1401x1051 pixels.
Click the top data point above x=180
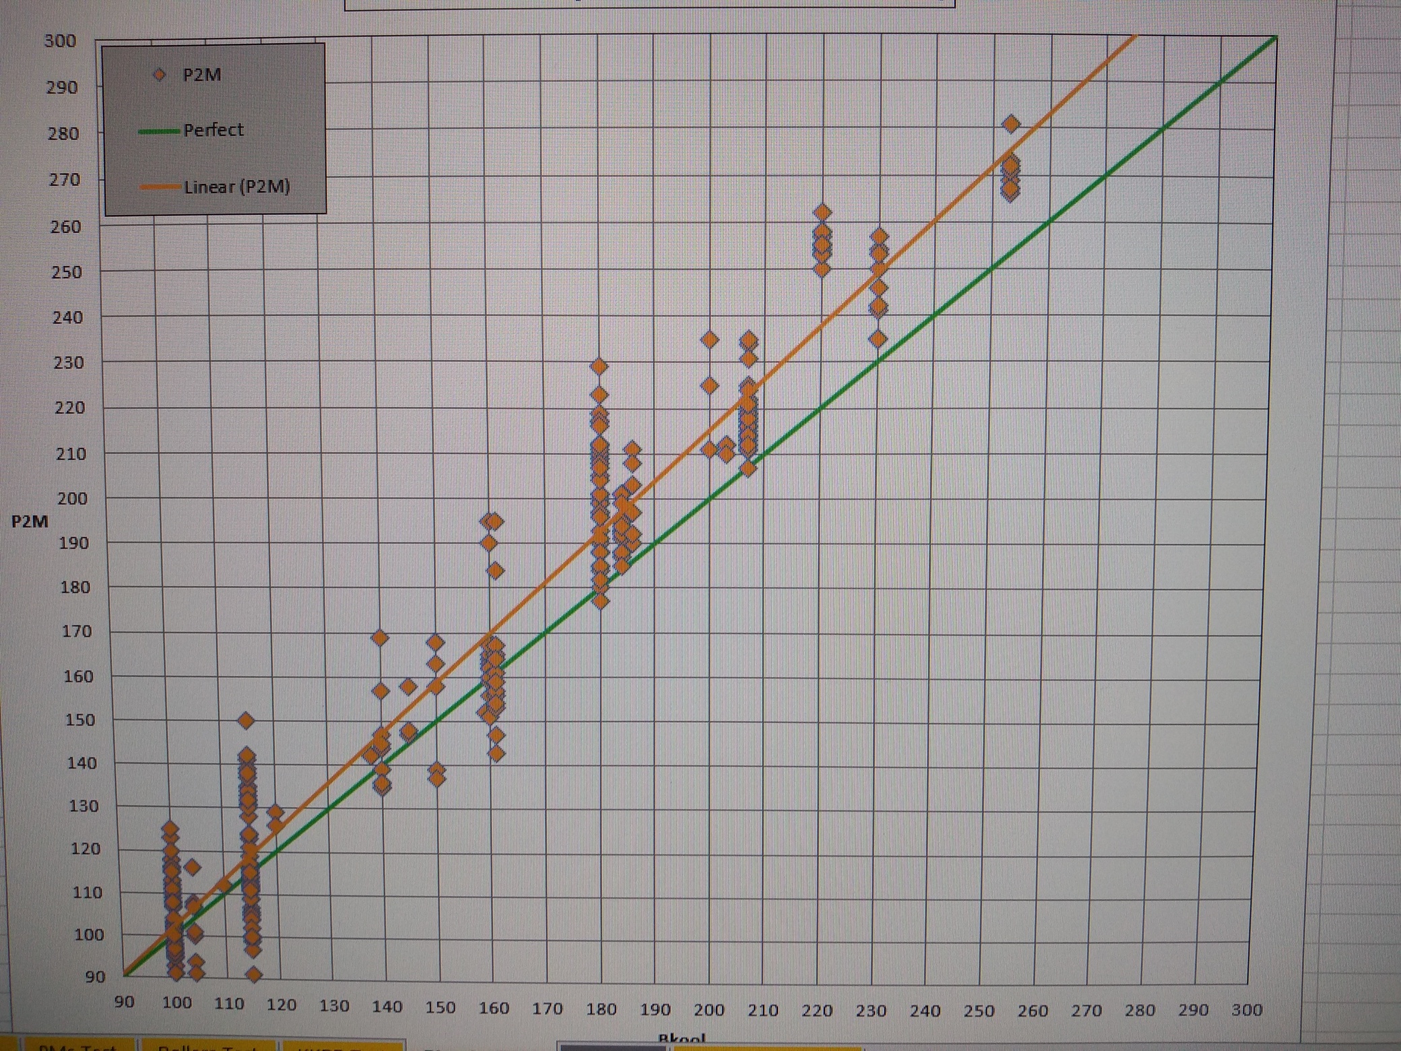click(x=599, y=367)
